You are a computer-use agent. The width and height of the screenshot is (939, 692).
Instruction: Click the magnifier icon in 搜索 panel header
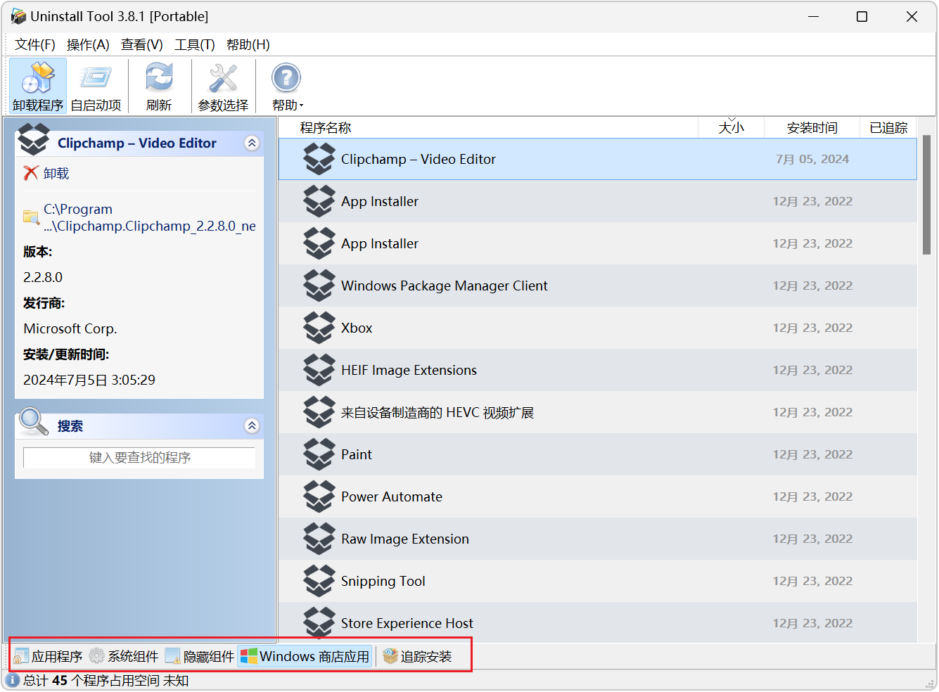pyautogui.click(x=34, y=421)
